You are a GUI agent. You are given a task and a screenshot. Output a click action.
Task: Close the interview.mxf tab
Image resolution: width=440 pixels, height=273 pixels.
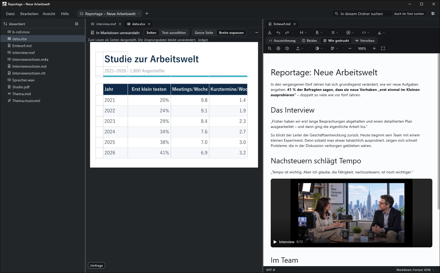pos(120,24)
